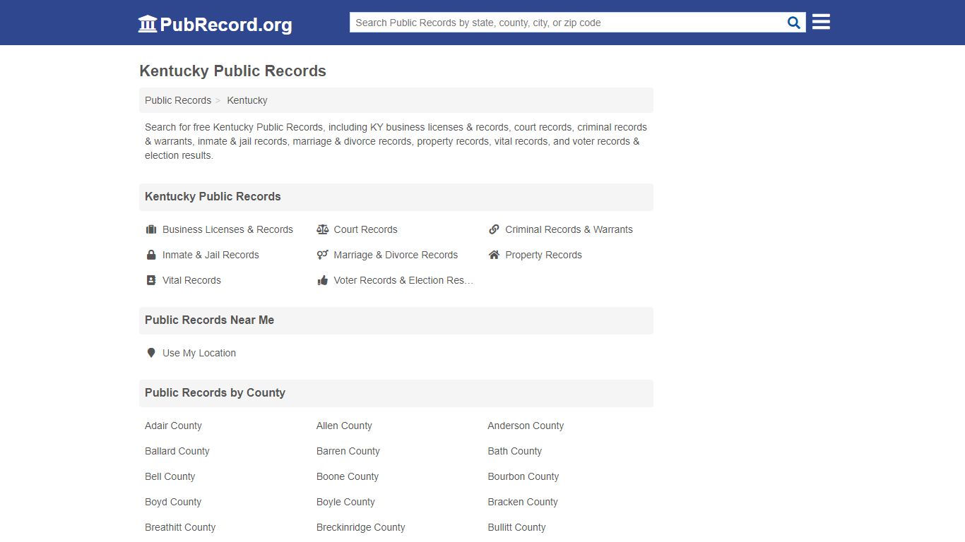Open Bath County records
965x542 pixels.
tap(515, 451)
